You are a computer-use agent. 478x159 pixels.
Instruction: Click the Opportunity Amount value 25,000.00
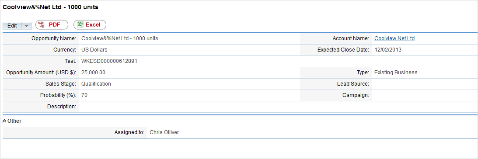click(x=94, y=73)
